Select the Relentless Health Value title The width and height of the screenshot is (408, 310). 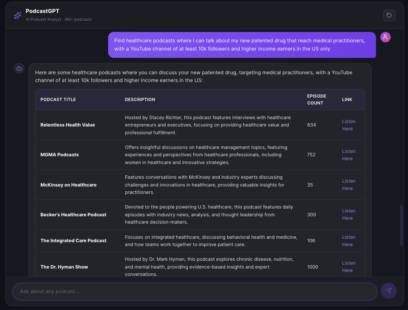[x=67, y=125]
